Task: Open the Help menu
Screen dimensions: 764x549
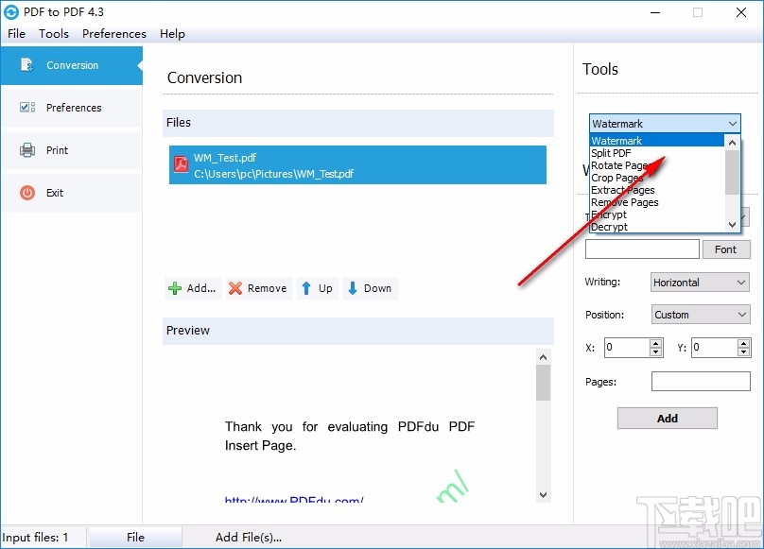Action: point(172,34)
